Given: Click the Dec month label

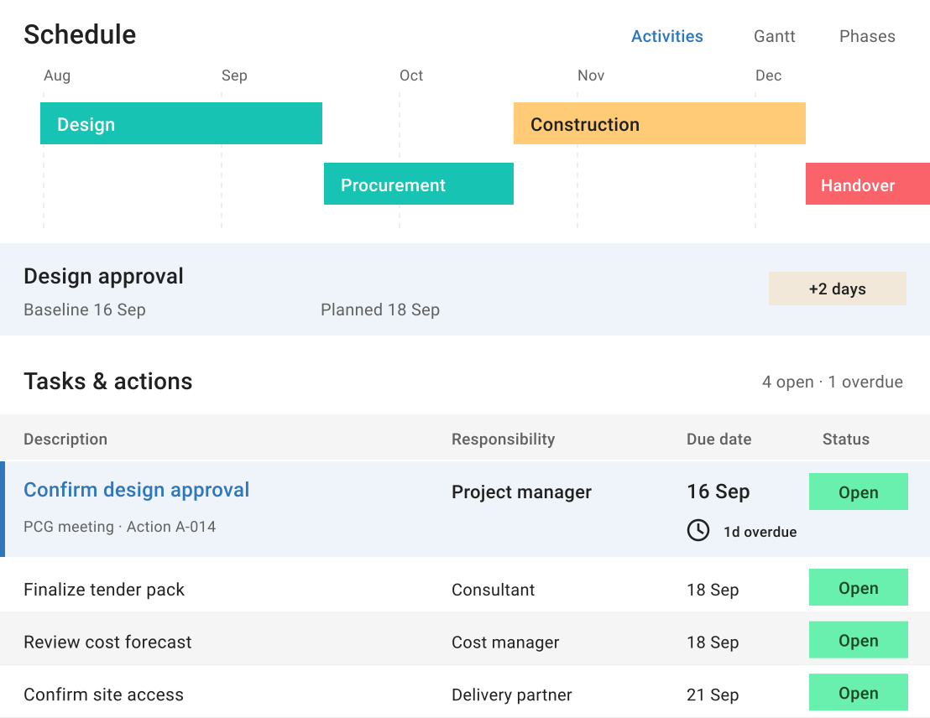Looking at the screenshot, I should (768, 75).
